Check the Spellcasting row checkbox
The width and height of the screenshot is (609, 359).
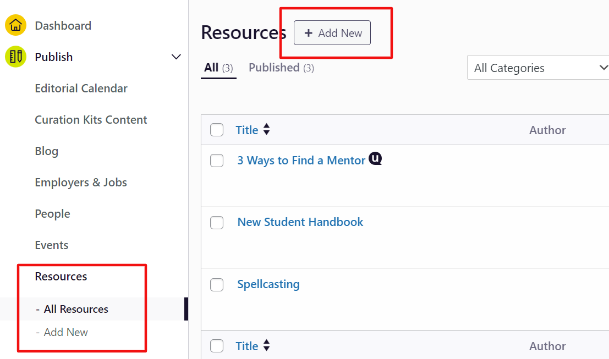[217, 285]
